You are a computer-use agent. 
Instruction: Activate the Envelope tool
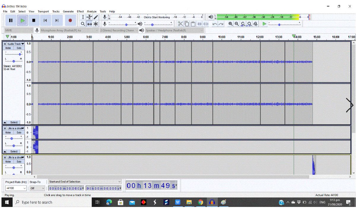click(89, 17)
